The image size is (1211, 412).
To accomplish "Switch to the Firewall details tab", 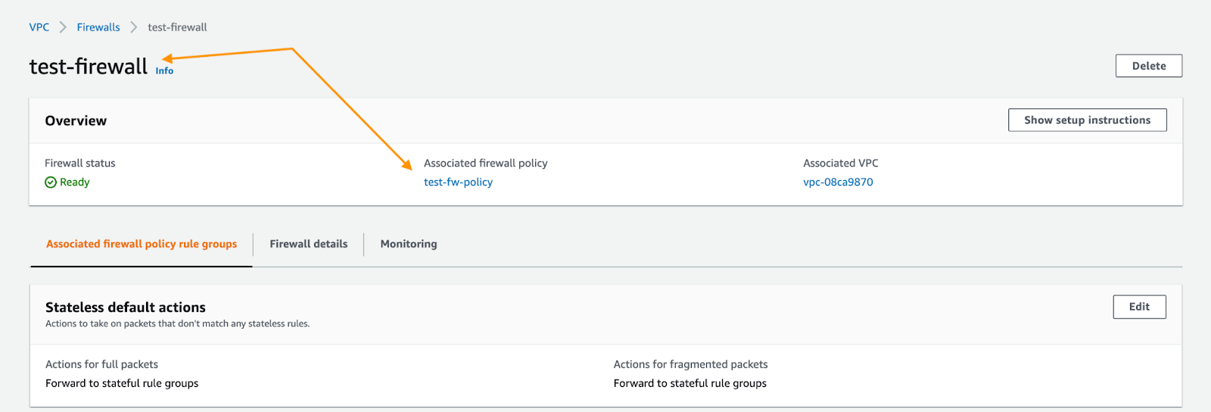I will 309,244.
